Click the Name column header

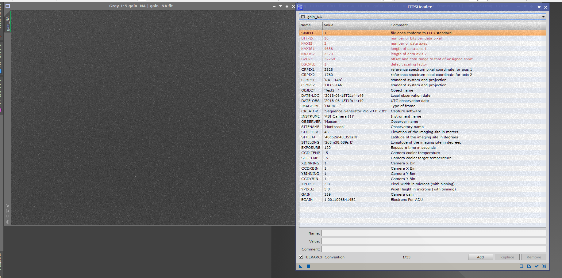click(311, 25)
